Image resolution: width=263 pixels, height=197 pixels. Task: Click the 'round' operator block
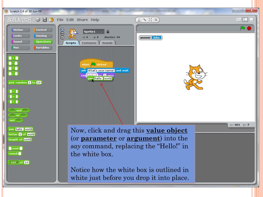click(x=15, y=154)
